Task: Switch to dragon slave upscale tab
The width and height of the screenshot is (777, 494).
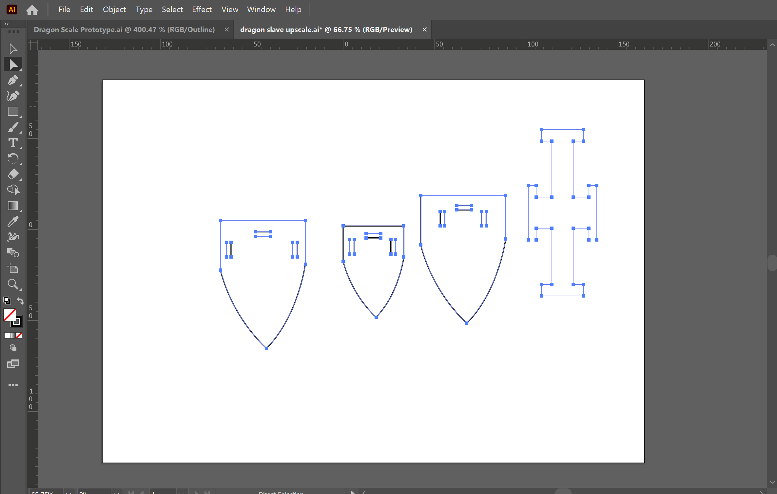Action: (326, 29)
